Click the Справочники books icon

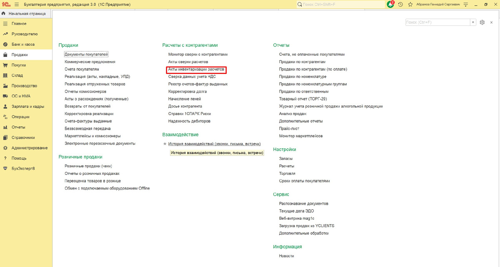(x=5, y=137)
